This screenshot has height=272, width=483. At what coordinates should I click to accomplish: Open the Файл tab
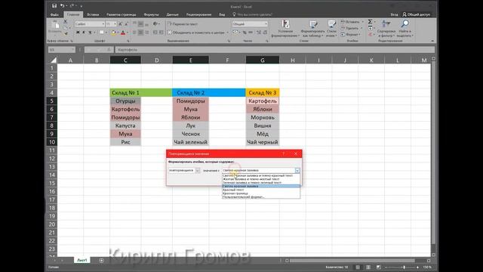pyautogui.click(x=54, y=14)
